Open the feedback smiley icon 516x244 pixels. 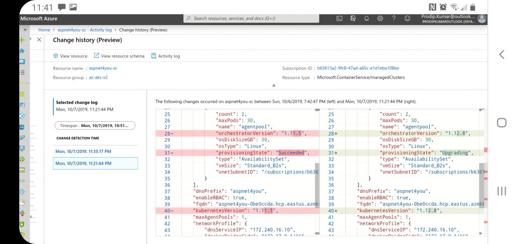(407, 19)
